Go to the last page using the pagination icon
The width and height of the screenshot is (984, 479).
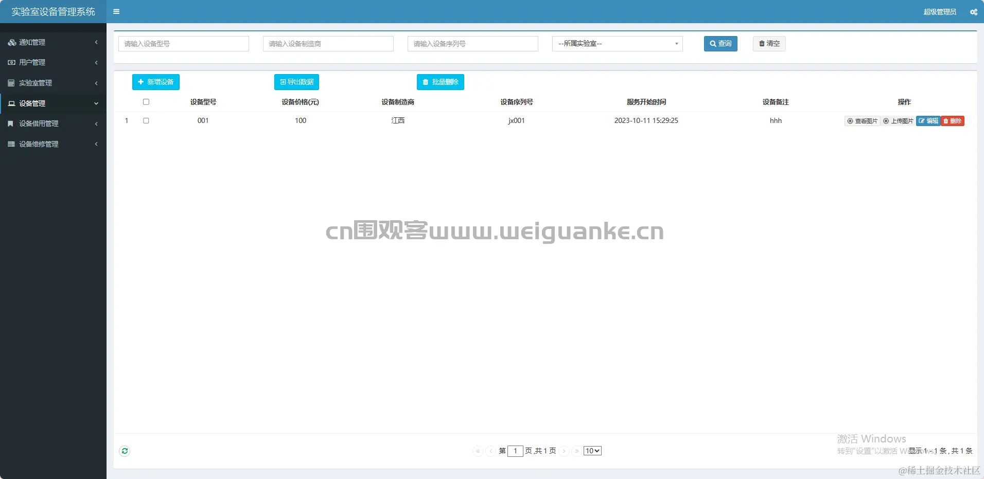click(x=577, y=451)
